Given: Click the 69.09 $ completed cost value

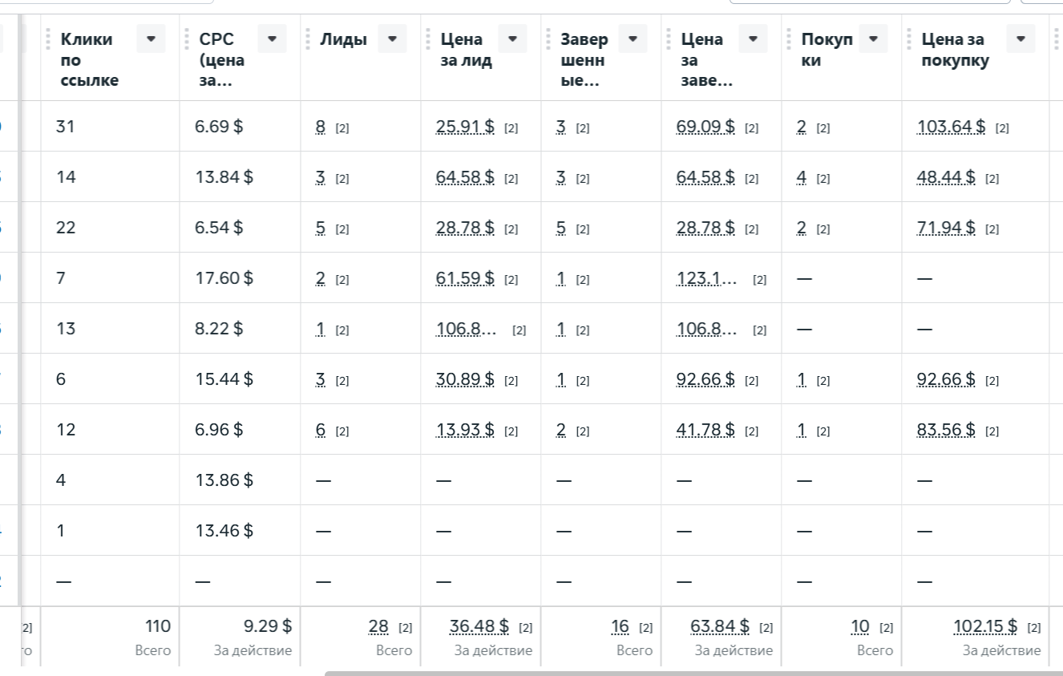Looking at the screenshot, I should click(705, 127).
